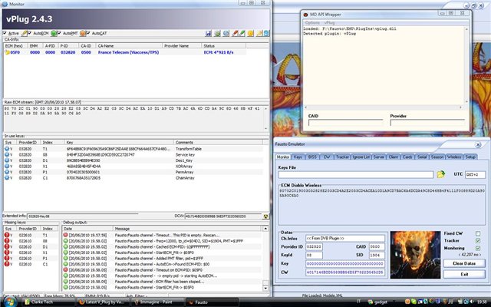Screen dimensions: 491x307
Task: Switch to the Immagine - Paint taskbar button
Action: [157, 302]
